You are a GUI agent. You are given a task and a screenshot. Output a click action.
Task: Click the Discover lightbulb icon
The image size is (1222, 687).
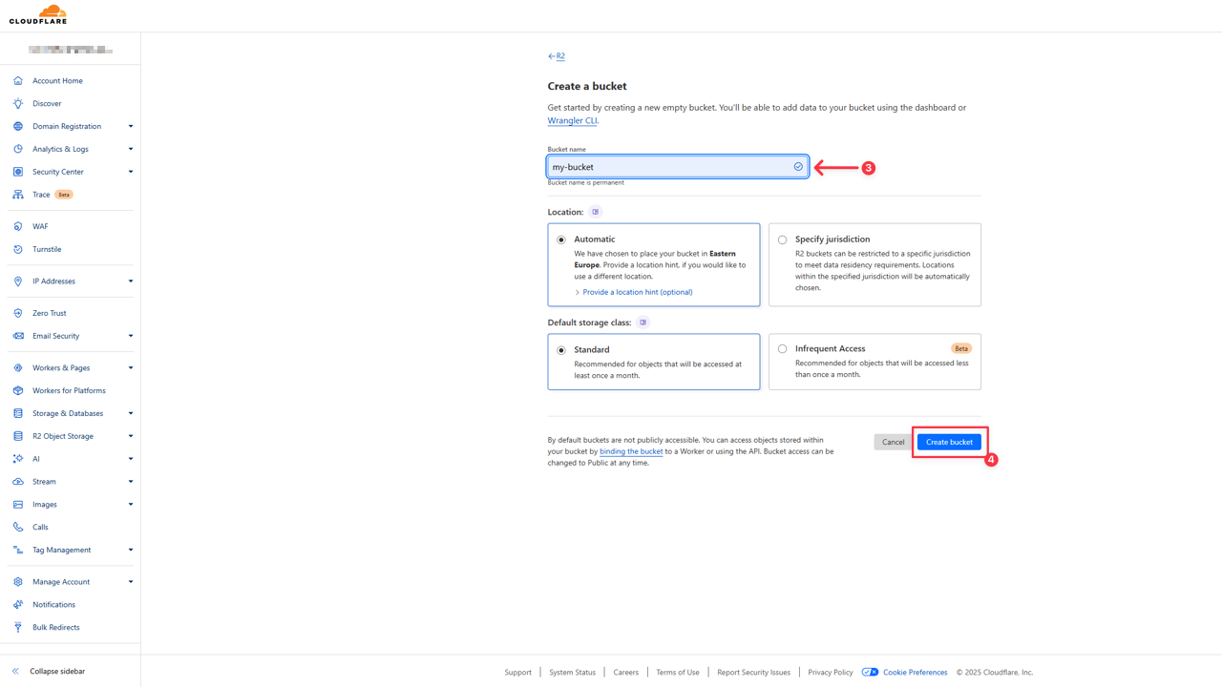coord(18,103)
